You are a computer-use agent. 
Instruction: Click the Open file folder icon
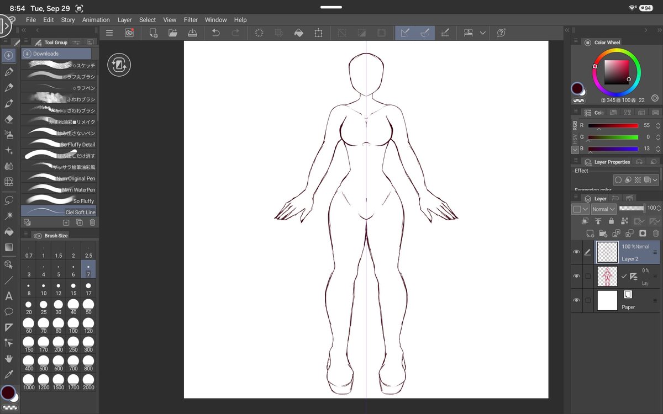coord(173,33)
